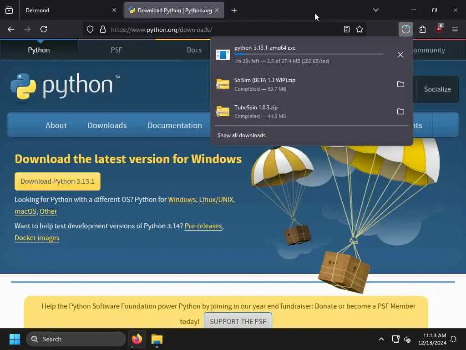466x350 pixels.
Task: Switch to Firefox in taskbar
Action: [x=137, y=339]
